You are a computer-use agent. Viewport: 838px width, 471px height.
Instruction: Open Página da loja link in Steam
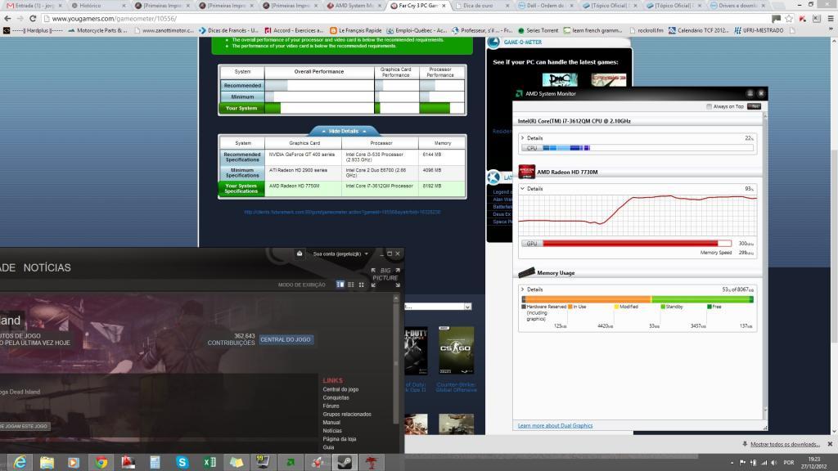pyautogui.click(x=340, y=439)
